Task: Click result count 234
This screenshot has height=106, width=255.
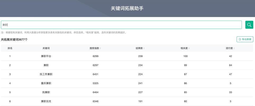Action: pos(140,65)
